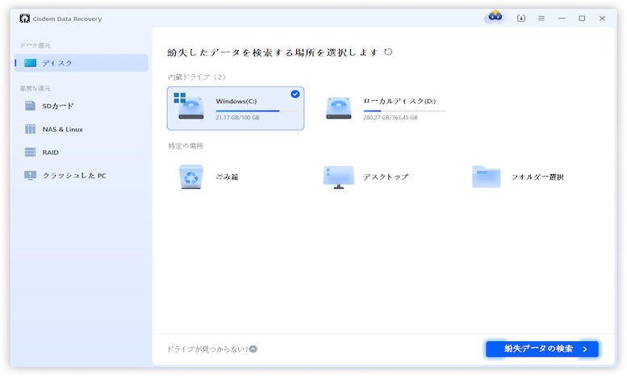The image size is (627, 376).
Task: Click the 特定の場所 section label
Action: coord(186,146)
